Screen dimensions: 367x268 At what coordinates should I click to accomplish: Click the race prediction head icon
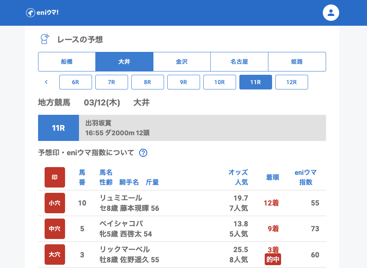point(44,39)
